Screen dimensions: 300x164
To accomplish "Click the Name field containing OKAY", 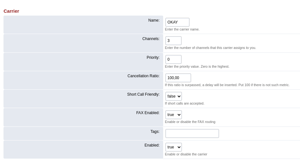I will click(x=177, y=22).
